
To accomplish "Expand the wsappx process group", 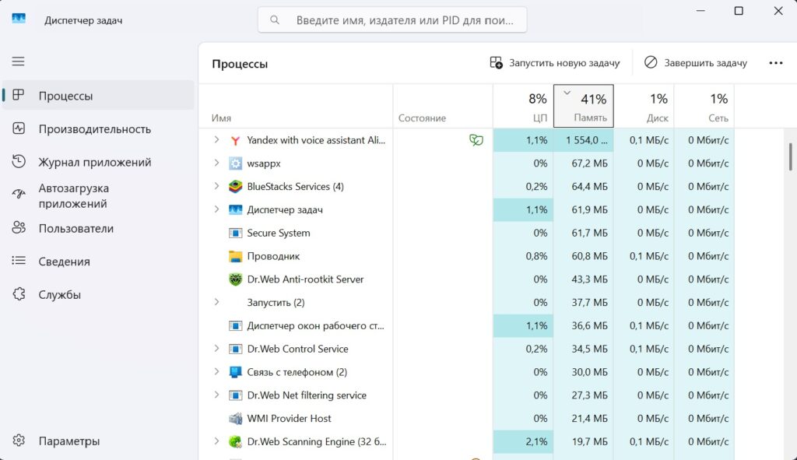I will (216, 163).
